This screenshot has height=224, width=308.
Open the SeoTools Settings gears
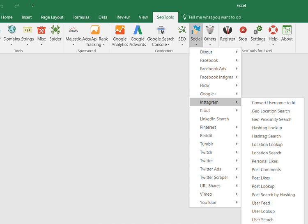pyautogui.click(x=258, y=30)
